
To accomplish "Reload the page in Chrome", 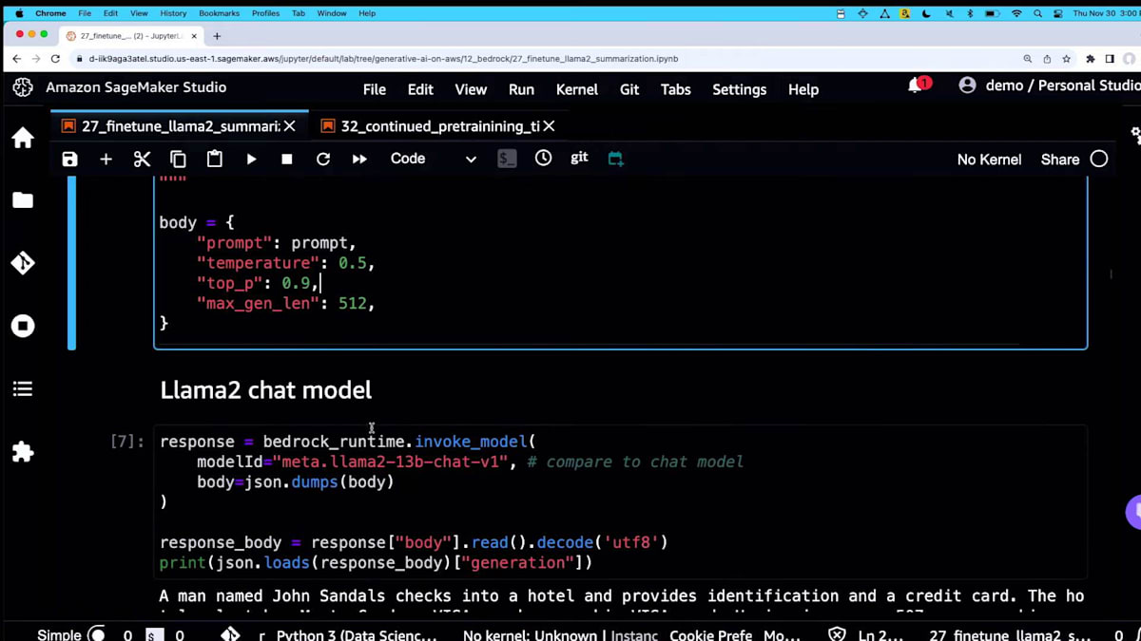I will pyautogui.click(x=55, y=58).
